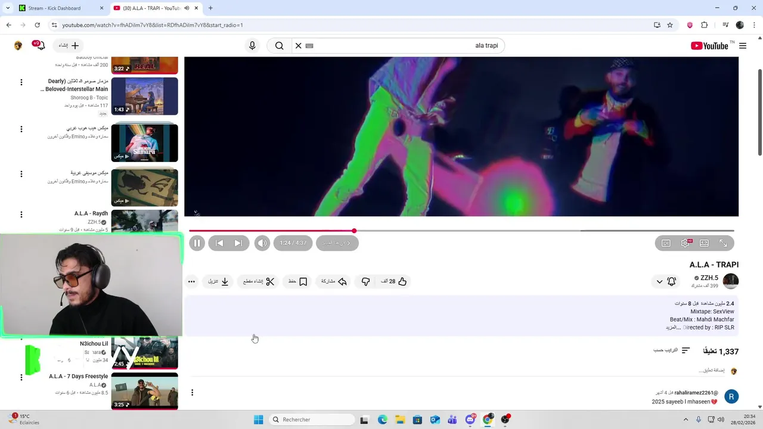
Task: Clear the search query text
Action: [x=299, y=45]
